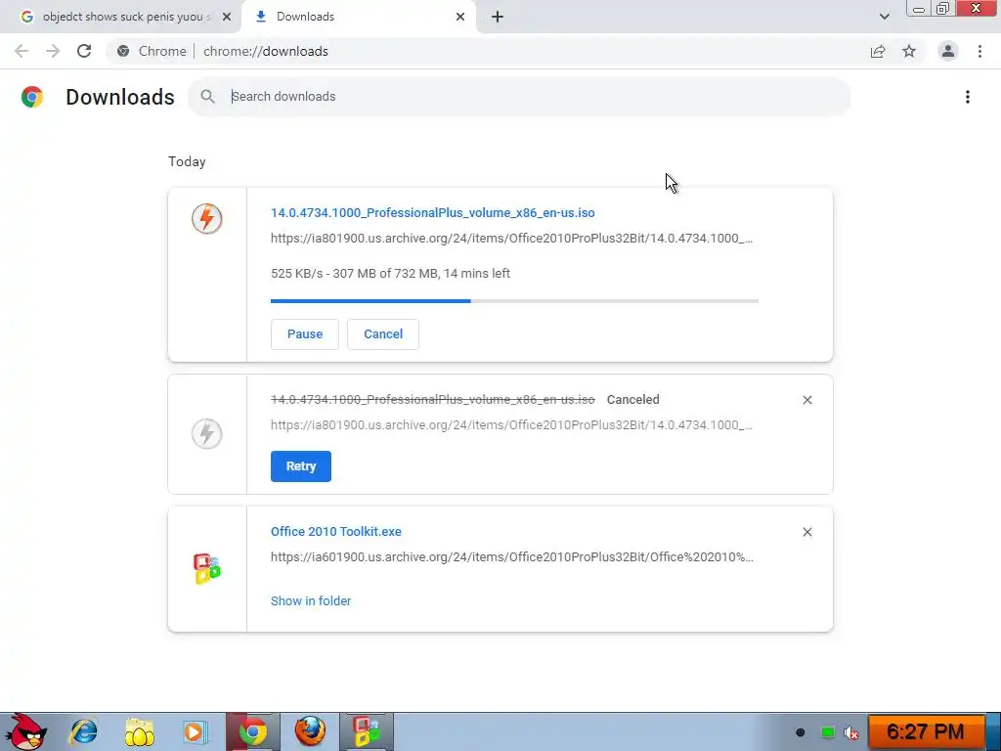Launch Firefox from the taskbar
The width and height of the screenshot is (1001, 751).
tap(310, 731)
